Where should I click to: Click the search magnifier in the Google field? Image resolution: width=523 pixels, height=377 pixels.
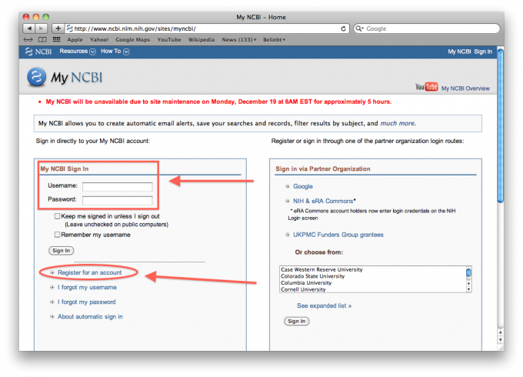[x=359, y=28]
